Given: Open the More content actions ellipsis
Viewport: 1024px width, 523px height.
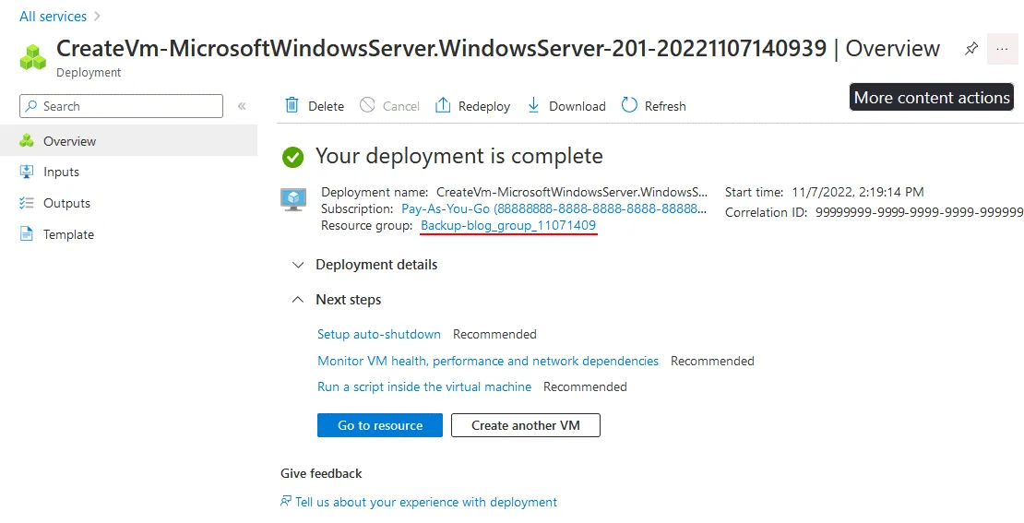Looking at the screenshot, I should pos(1002,49).
